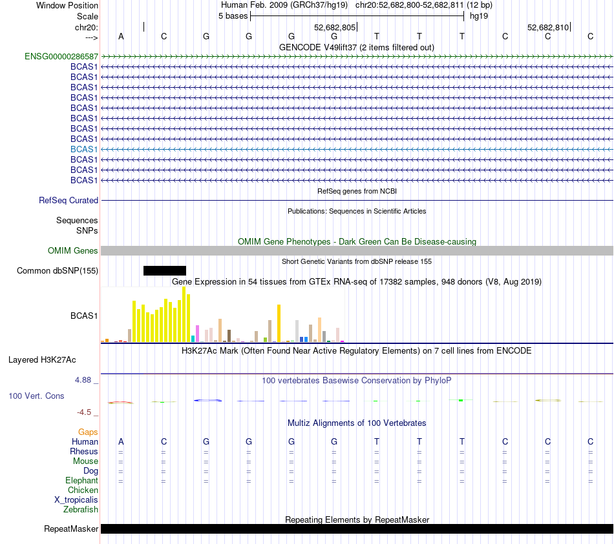
Task: Click the Scale label
Action: coord(87,16)
